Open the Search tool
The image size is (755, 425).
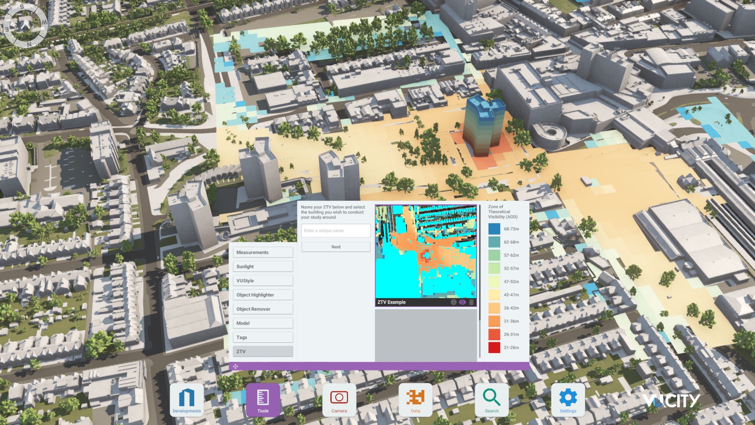492,399
